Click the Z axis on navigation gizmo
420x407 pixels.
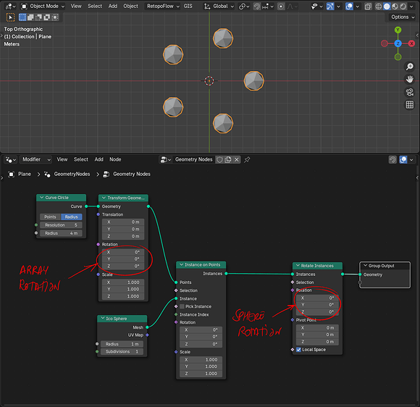(398, 43)
